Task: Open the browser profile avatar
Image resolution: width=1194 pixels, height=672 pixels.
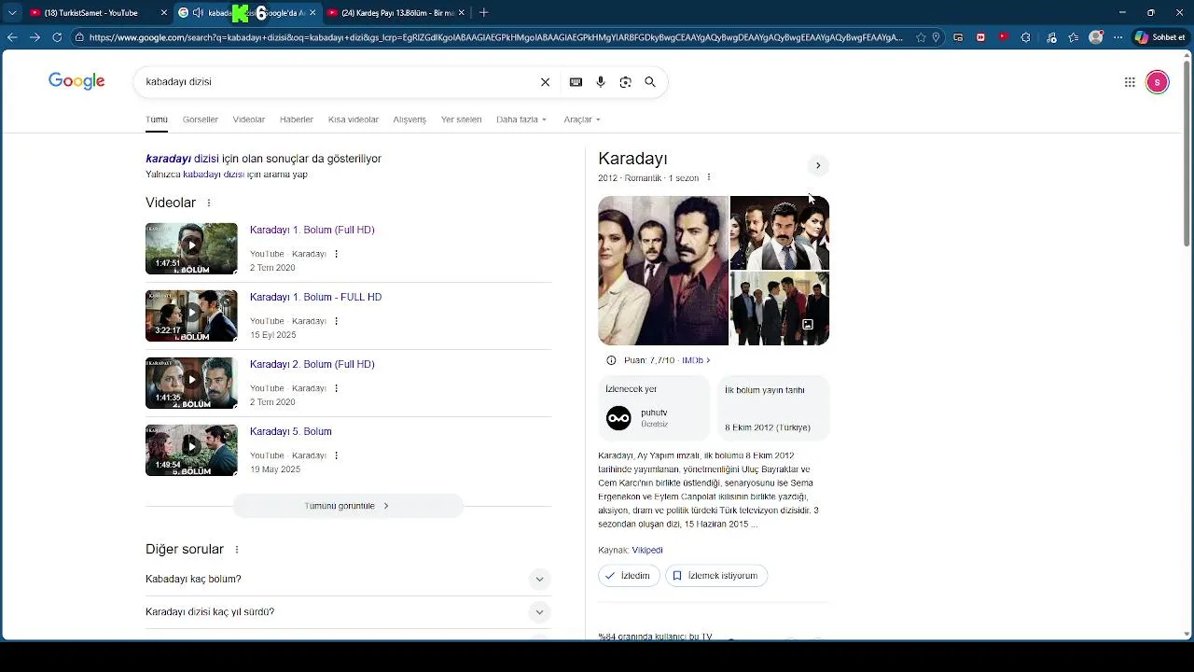Action: tap(1096, 37)
